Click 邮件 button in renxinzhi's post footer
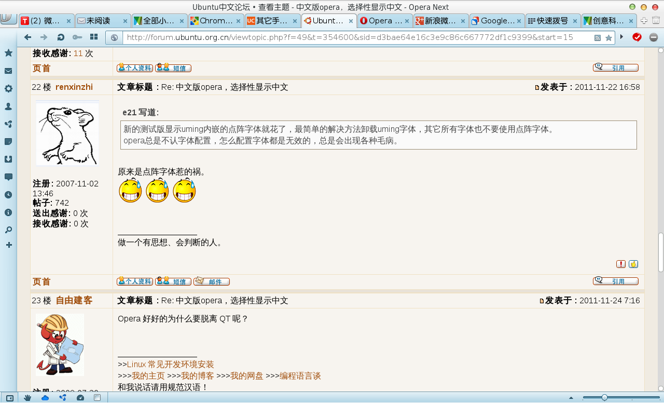The height and width of the screenshot is (403, 664). (x=212, y=281)
